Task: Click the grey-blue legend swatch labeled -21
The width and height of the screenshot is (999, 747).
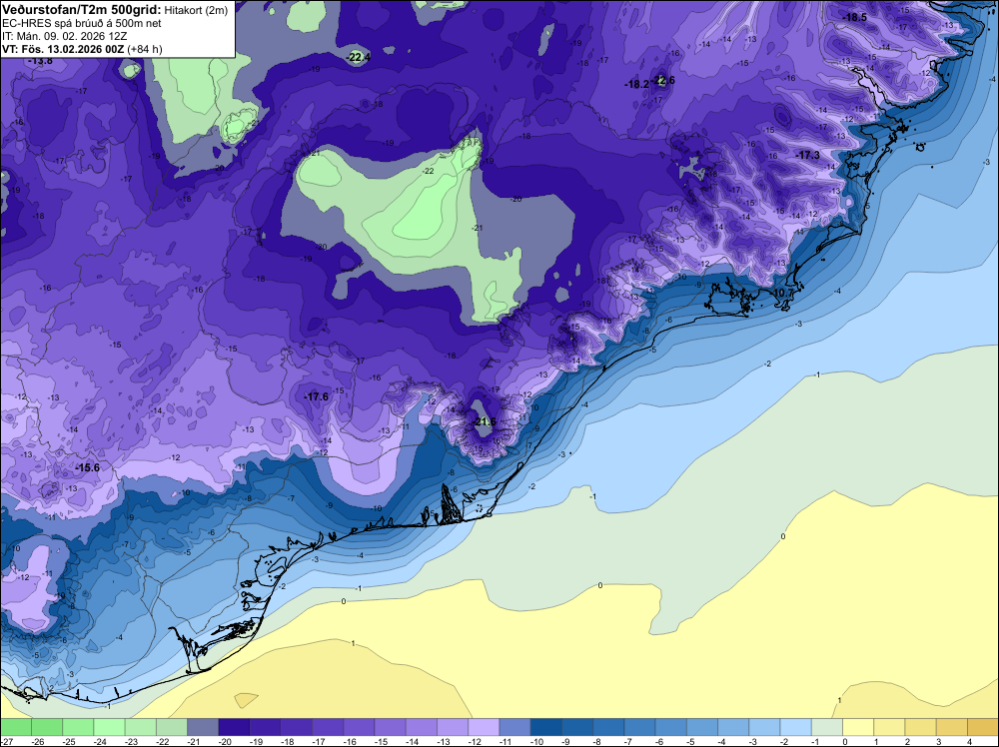Action: (203, 727)
